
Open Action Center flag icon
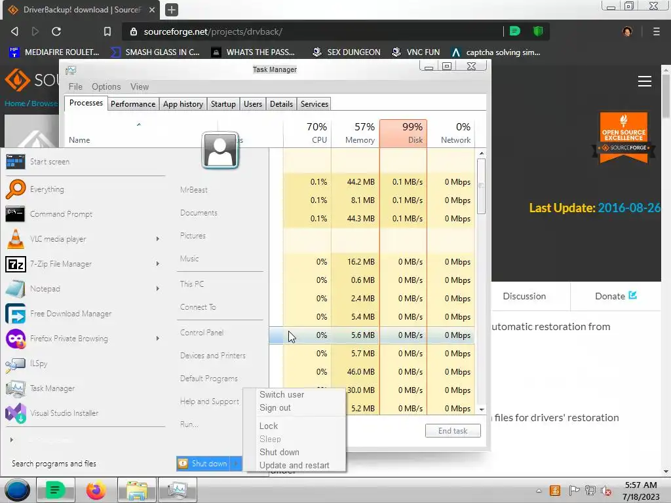coord(574,491)
